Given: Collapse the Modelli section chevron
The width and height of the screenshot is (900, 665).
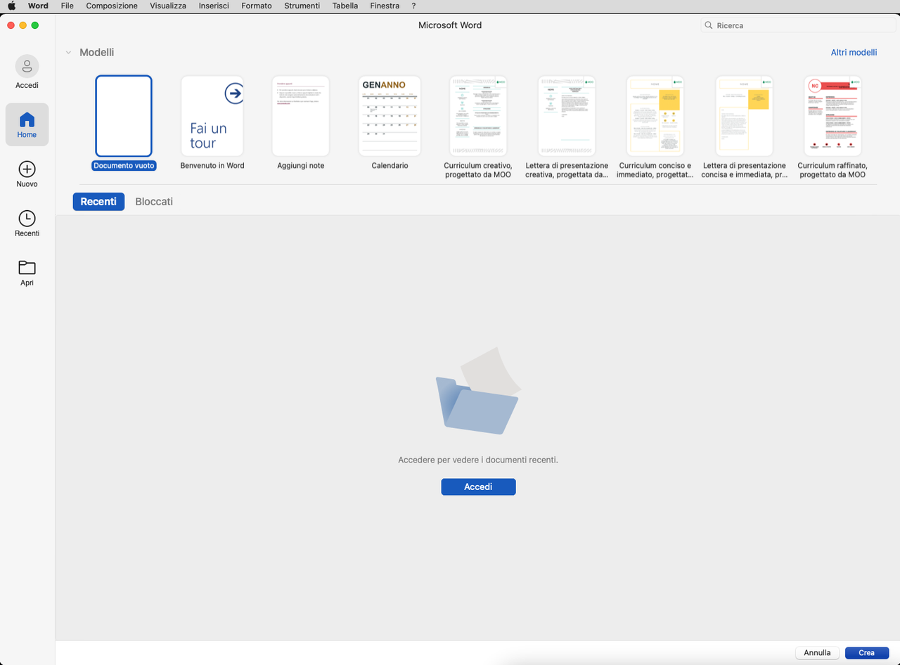Looking at the screenshot, I should pos(68,53).
